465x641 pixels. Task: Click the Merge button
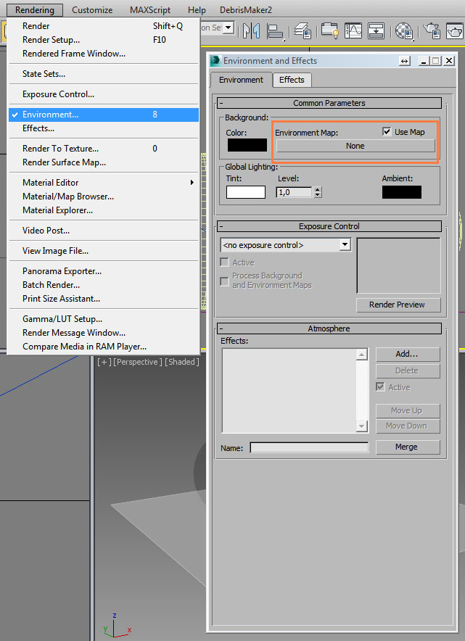[x=408, y=447]
